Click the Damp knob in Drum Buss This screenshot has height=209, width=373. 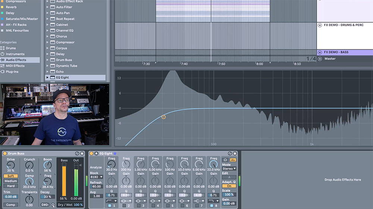coord(29,181)
